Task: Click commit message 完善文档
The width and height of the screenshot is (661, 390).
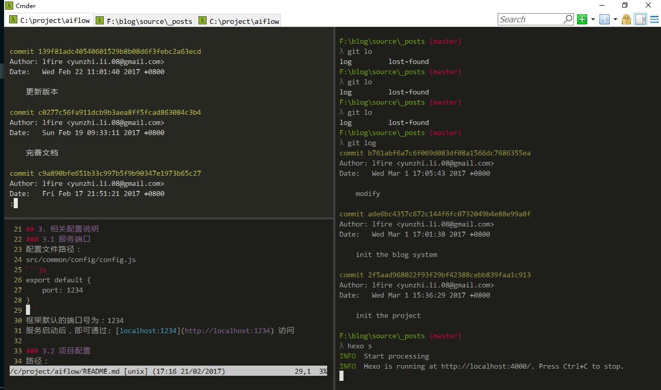Action: coord(42,153)
